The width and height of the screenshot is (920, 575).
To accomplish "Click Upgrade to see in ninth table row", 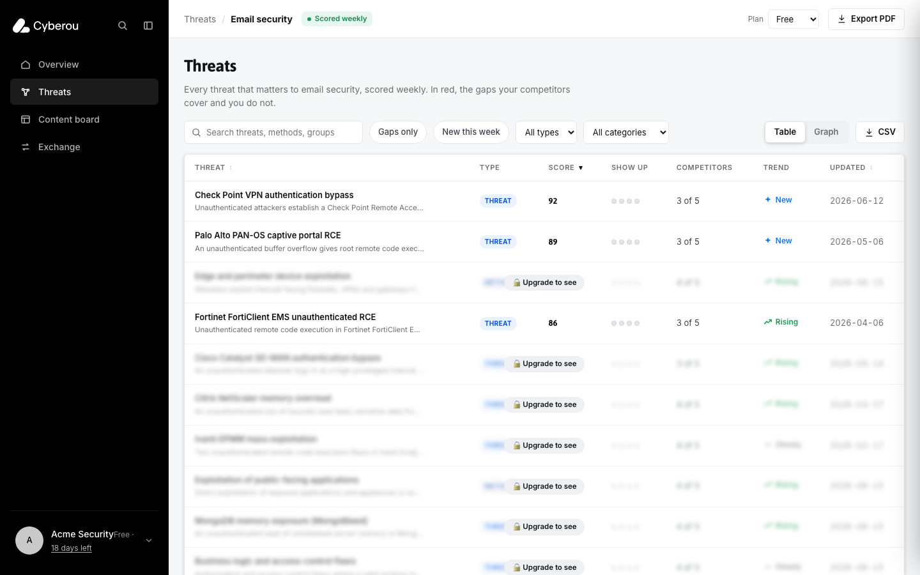I will click(545, 526).
